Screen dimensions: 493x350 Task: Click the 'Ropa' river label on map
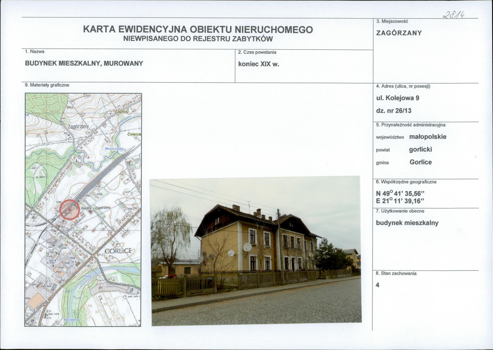click(87, 276)
